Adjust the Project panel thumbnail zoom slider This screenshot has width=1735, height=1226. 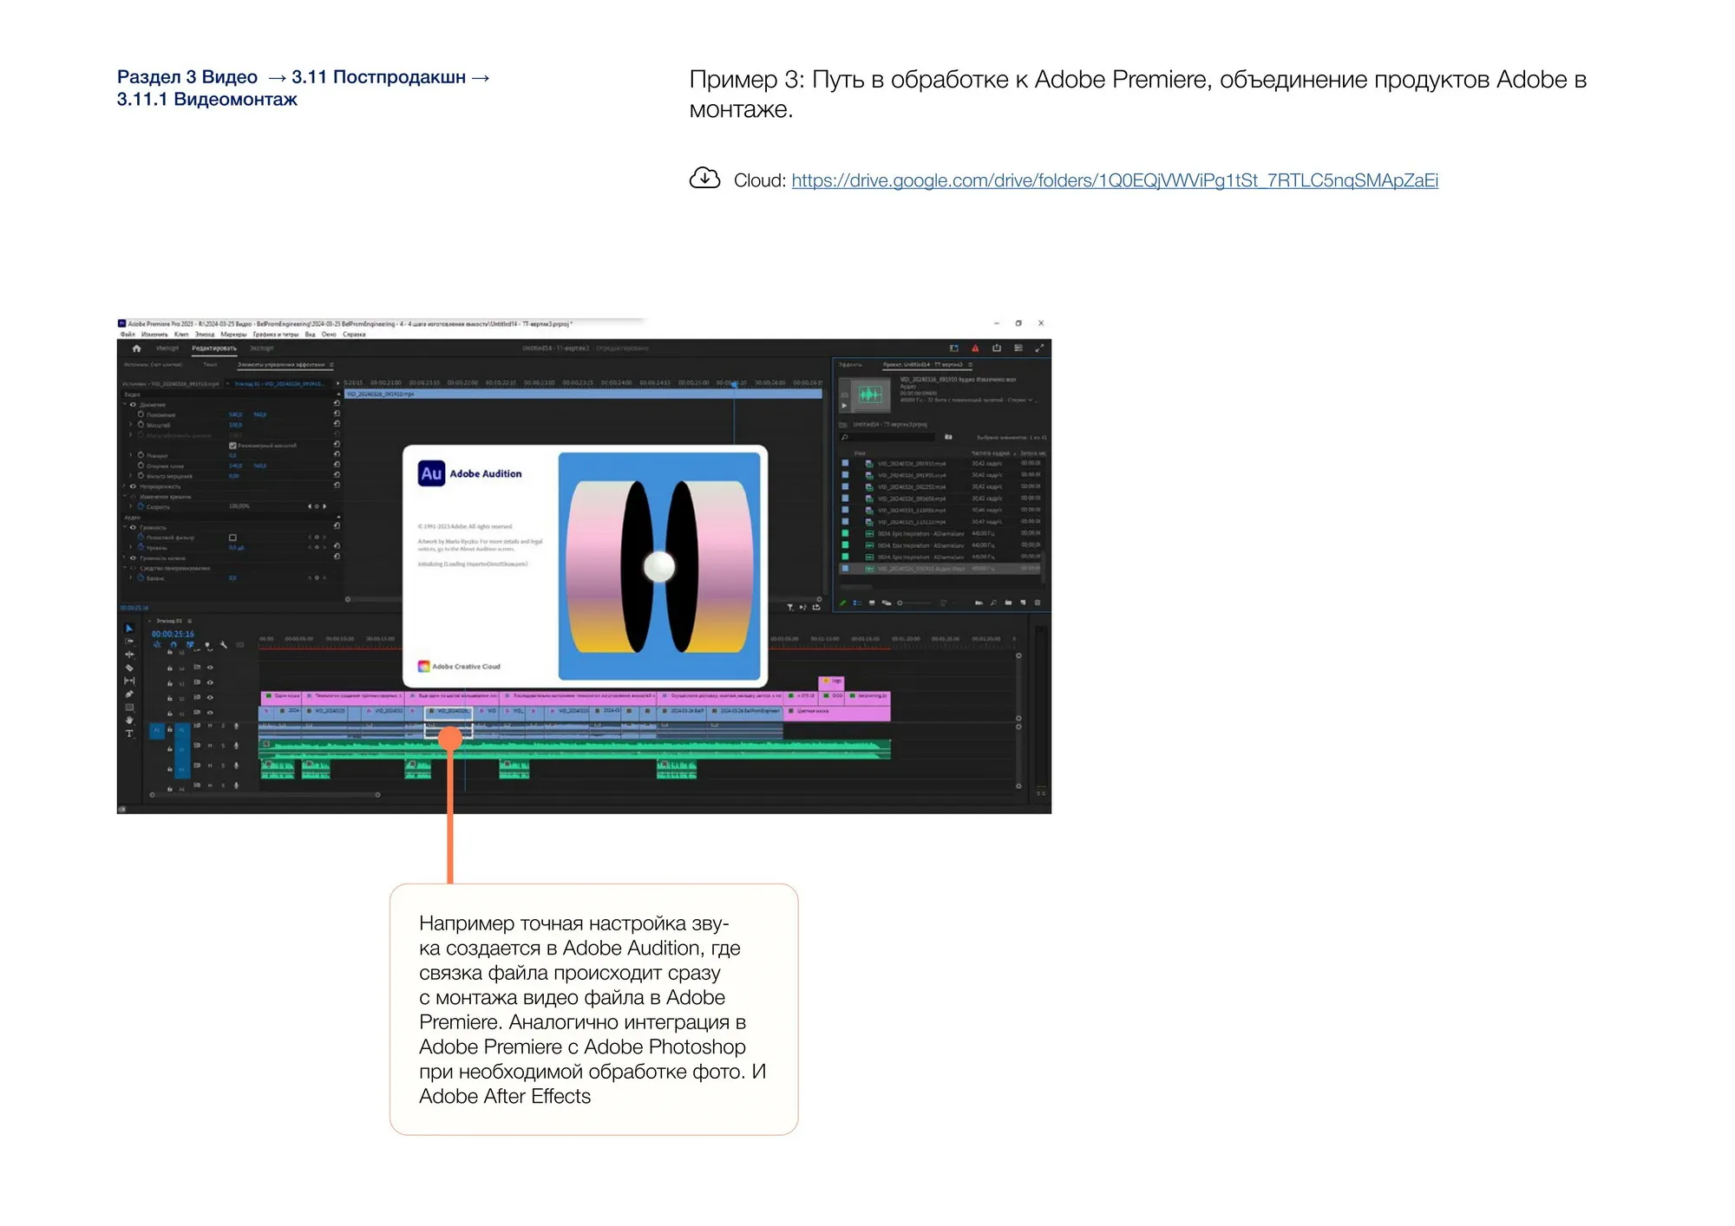click(x=913, y=603)
